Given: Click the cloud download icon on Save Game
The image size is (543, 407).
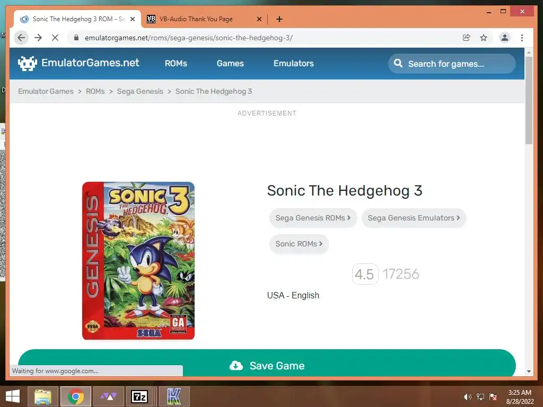Looking at the screenshot, I should 236,366.
